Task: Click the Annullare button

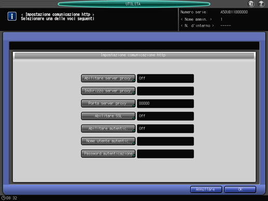Action: (x=206, y=190)
